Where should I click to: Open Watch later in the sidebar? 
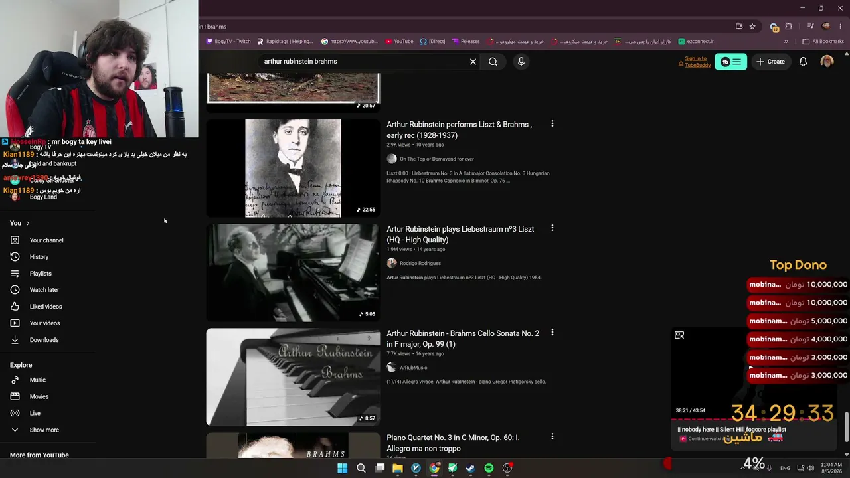coord(44,290)
